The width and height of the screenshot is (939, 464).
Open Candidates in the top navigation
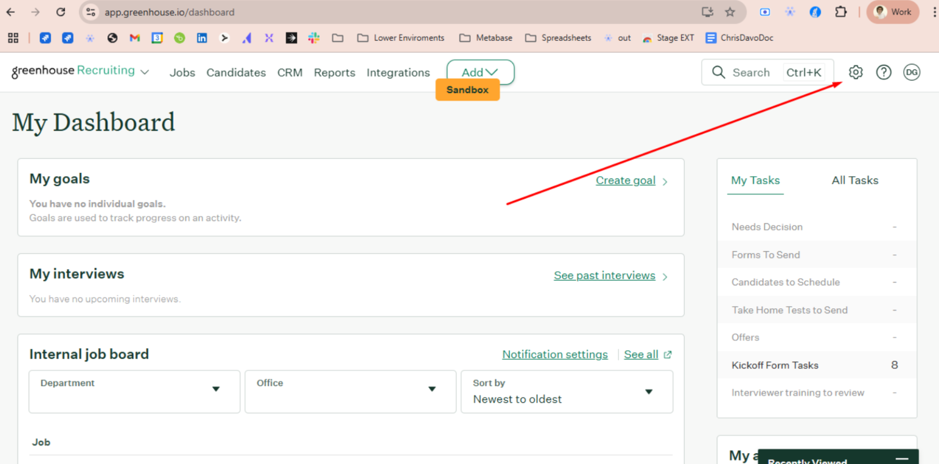(x=236, y=73)
